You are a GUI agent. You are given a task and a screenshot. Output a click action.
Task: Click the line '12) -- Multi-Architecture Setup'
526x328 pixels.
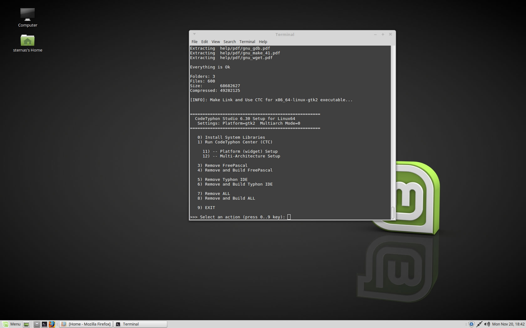[x=241, y=156]
